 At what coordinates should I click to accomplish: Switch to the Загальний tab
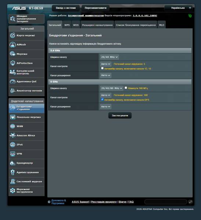(x=55, y=25)
